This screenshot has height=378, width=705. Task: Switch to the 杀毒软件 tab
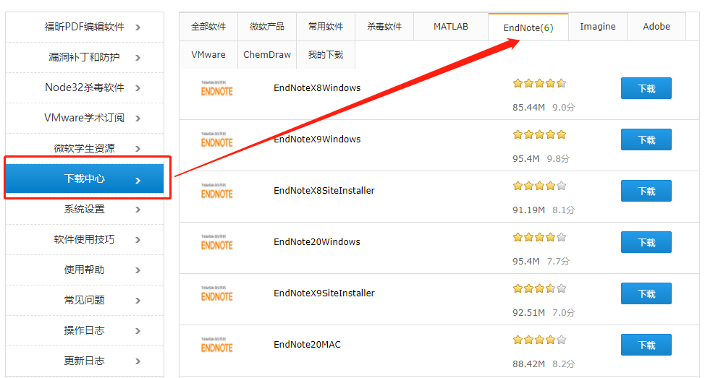(x=384, y=27)
